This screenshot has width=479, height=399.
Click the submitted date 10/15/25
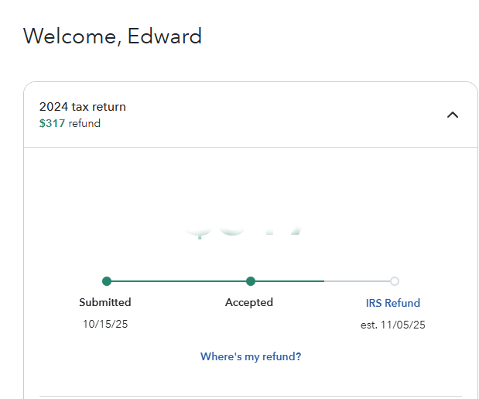105,324
